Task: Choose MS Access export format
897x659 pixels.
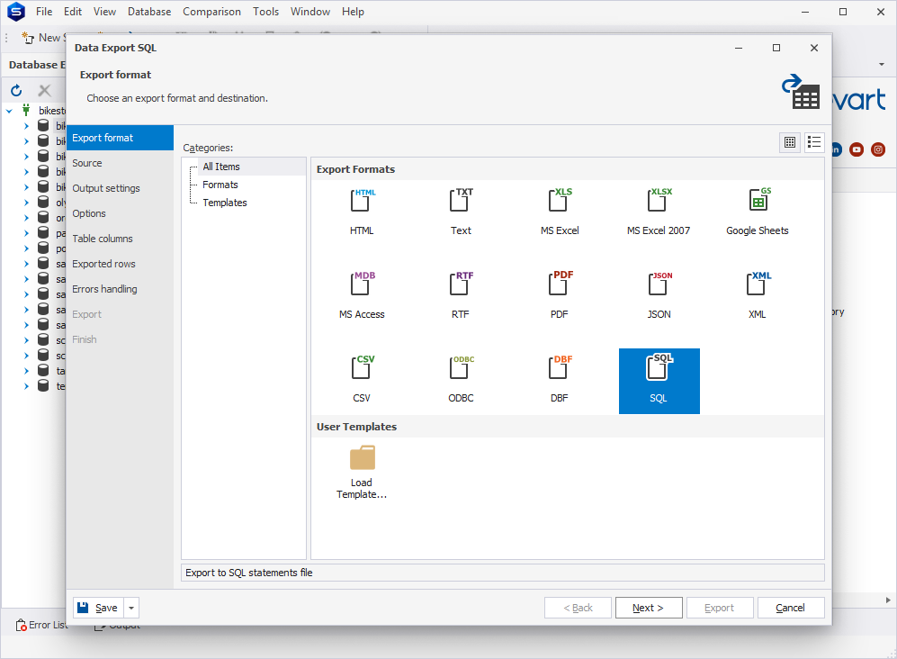Action: point(362,295)
